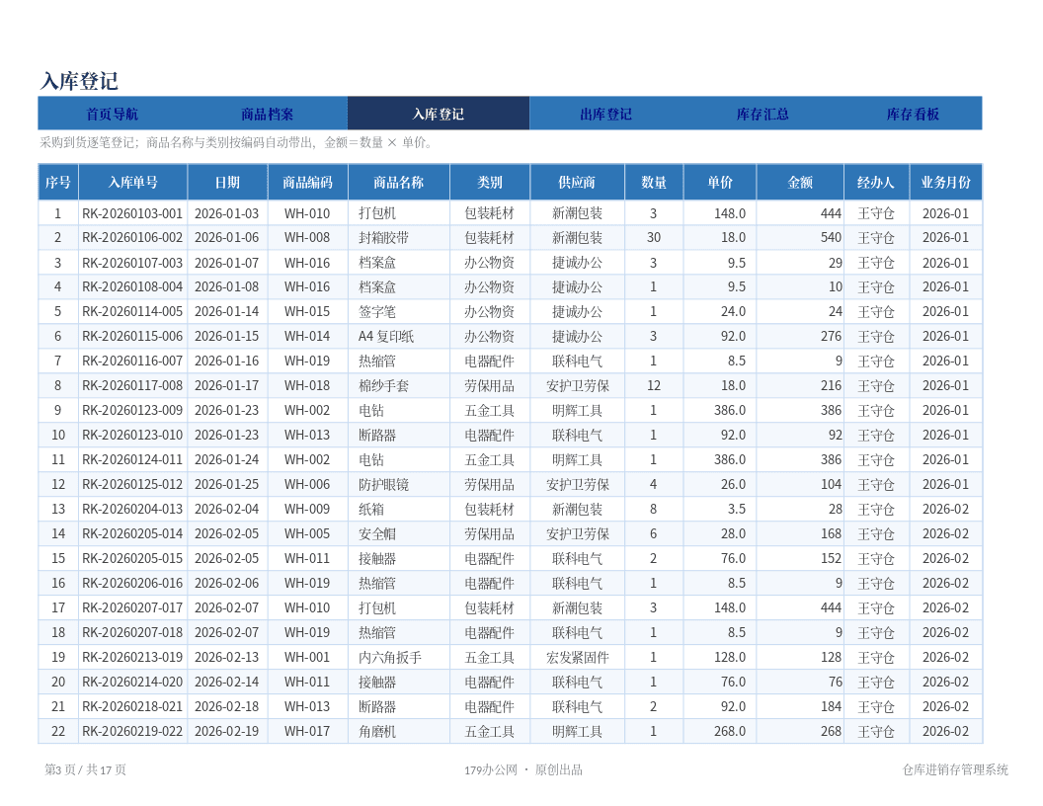Select the 业务月份 column header
This screenshot has height=806, width=1043.
click(x=945, y=182)
